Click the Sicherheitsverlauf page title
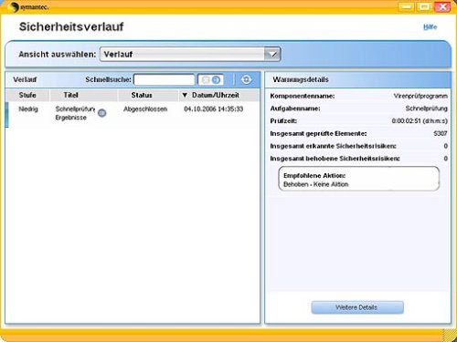 tap(71, 26)
